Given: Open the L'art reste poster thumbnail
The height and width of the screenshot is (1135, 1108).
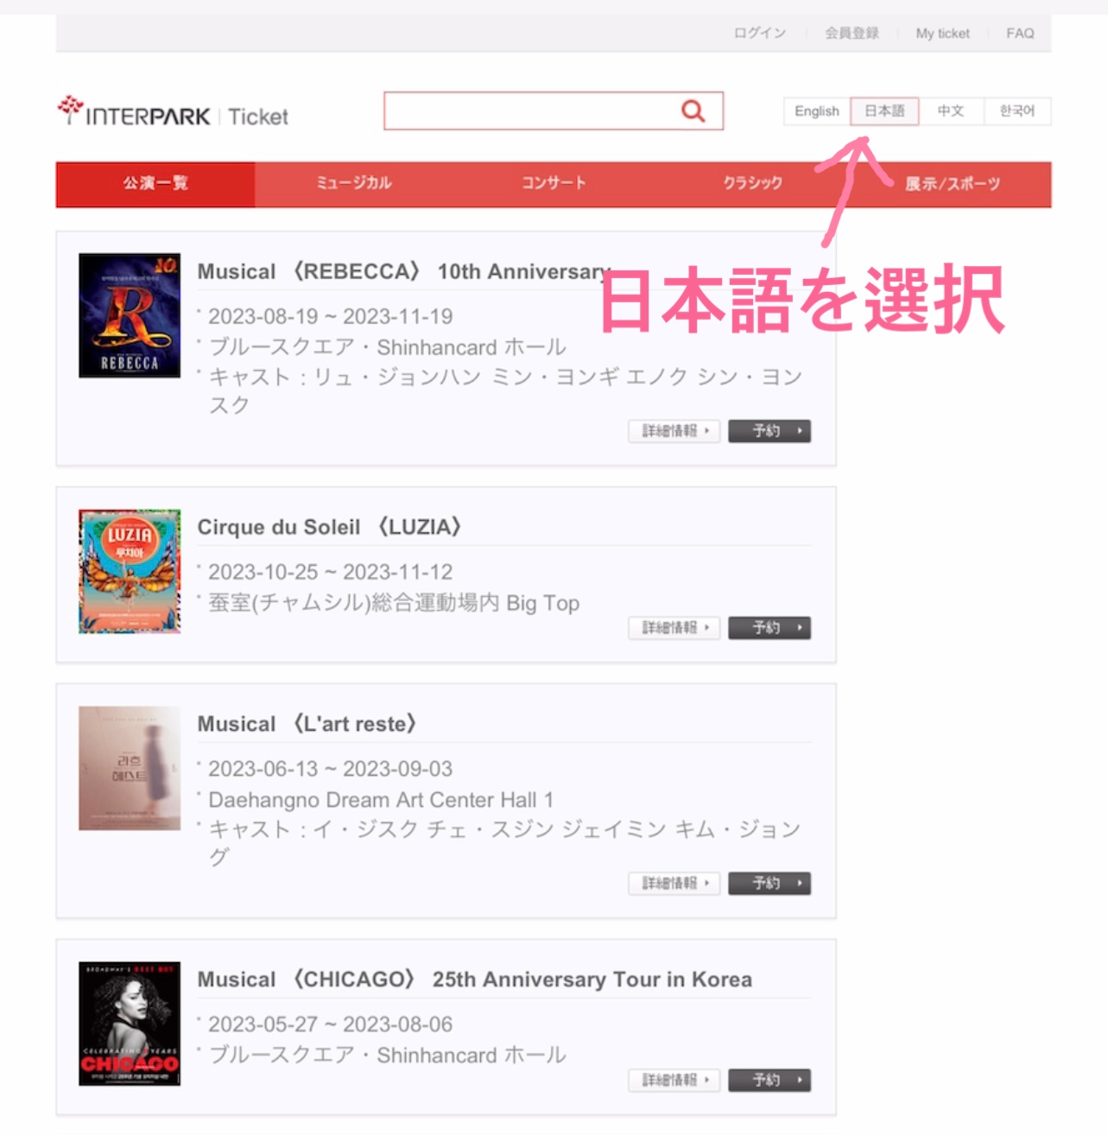Looking at the screenshot, I should 130,768.
